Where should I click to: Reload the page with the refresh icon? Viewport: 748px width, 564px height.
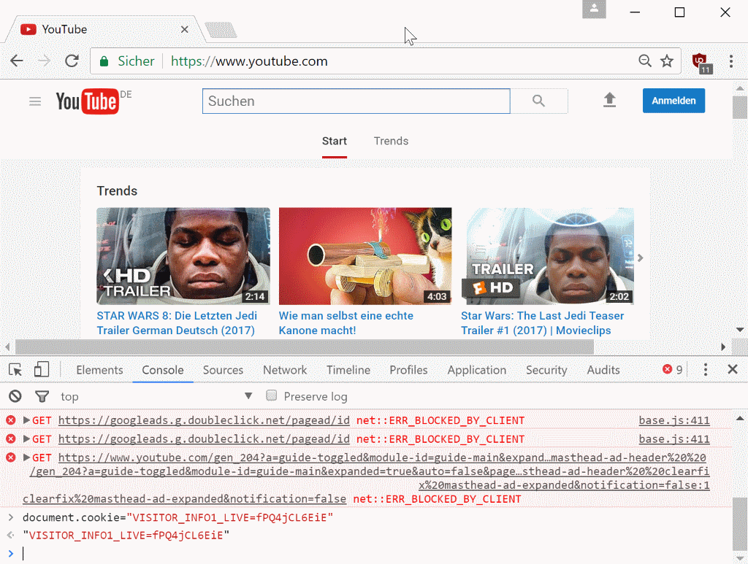click(72, 61)
